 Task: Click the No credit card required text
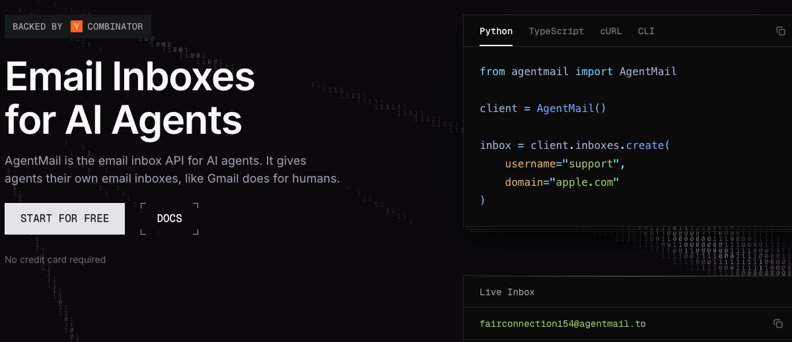(55, 260)
